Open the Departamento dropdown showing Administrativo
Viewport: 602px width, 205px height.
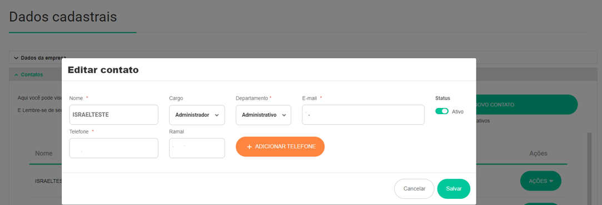click(263, 115)
